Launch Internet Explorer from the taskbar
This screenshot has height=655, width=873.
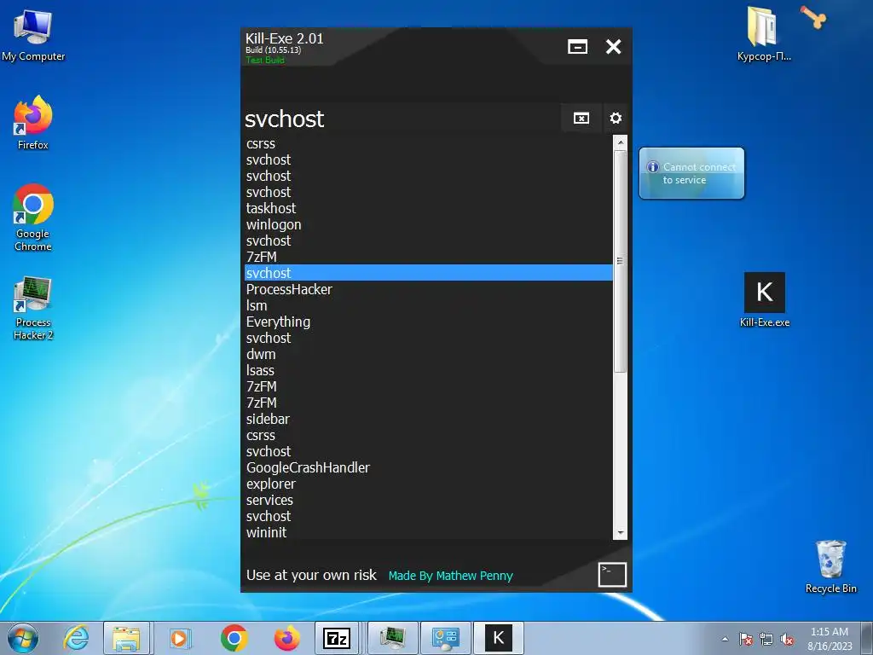76,638
